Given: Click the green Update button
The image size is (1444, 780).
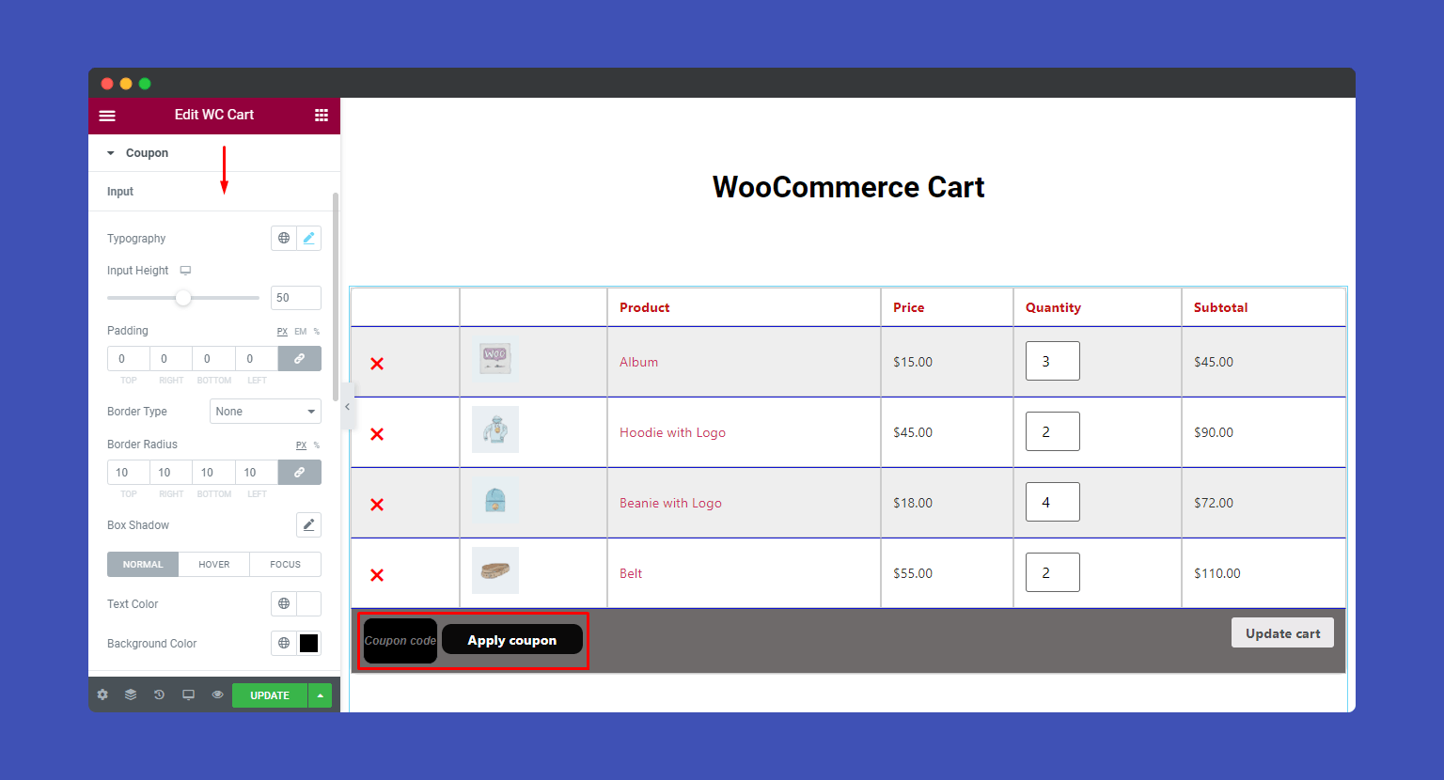Looking at the screenshot, I should click(x=270, y=695).
